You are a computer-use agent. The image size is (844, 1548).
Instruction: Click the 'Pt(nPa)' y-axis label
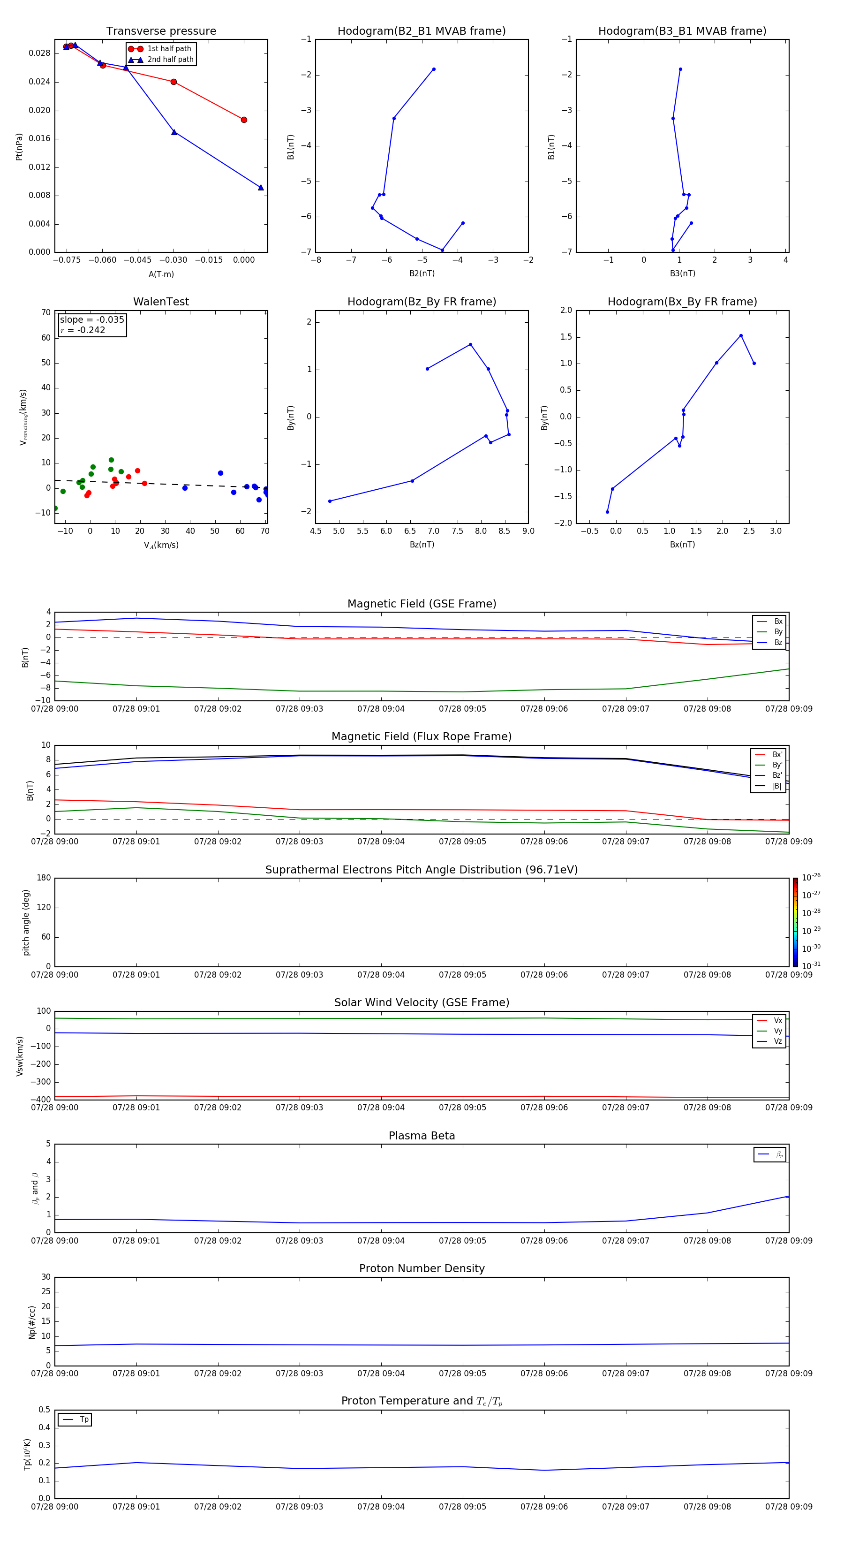tap(19, 146)
